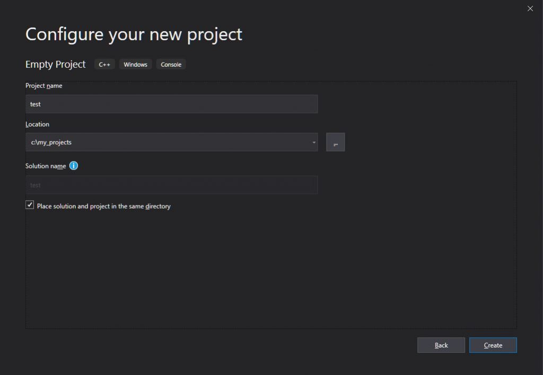The image size is (543, 375).
Task: Click the Create button
Action: coord(493,345)
